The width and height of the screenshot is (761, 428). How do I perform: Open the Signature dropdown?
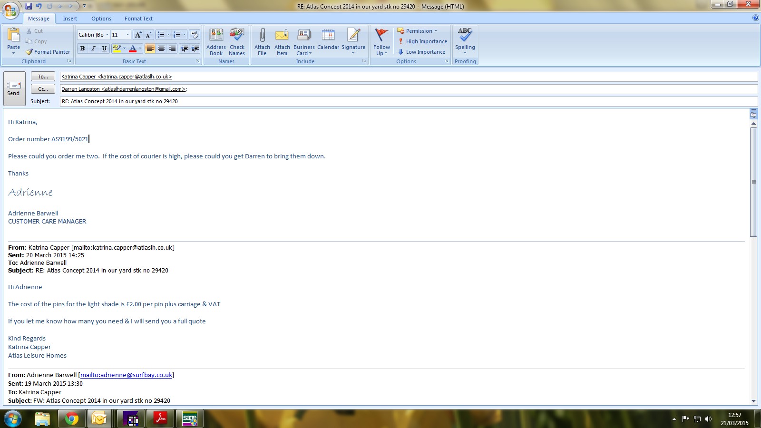coord(353,42)
